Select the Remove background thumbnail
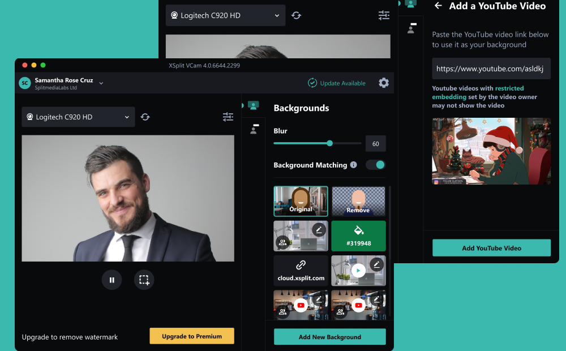Image resolution: width=566 pixels, height=351 pixels. [358, 201]
